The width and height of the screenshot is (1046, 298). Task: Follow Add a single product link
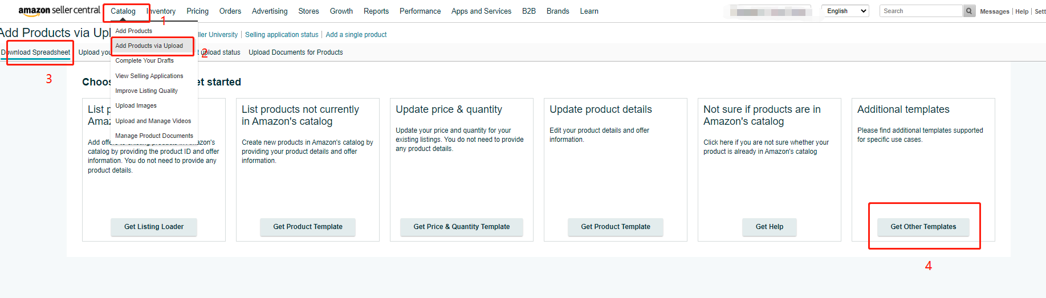[356, 35]
